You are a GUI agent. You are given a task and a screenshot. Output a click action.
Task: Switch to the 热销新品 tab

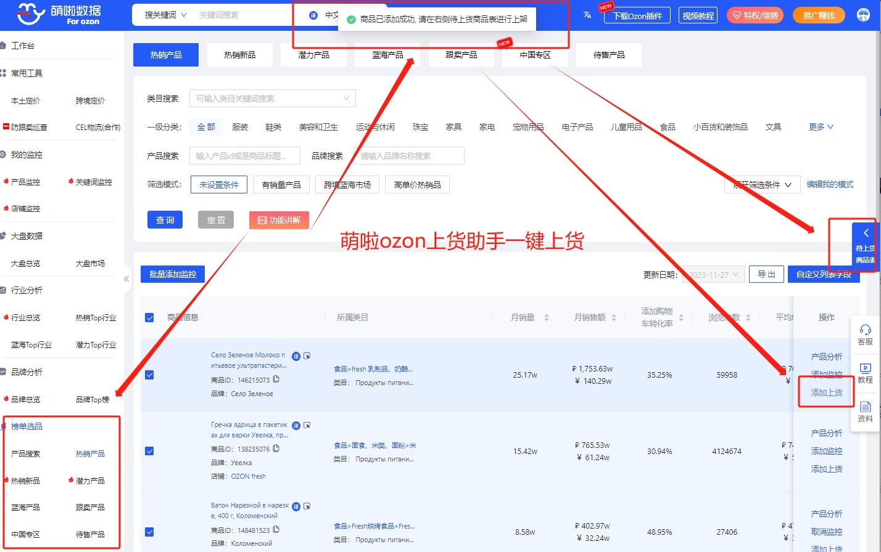[239, 55]
